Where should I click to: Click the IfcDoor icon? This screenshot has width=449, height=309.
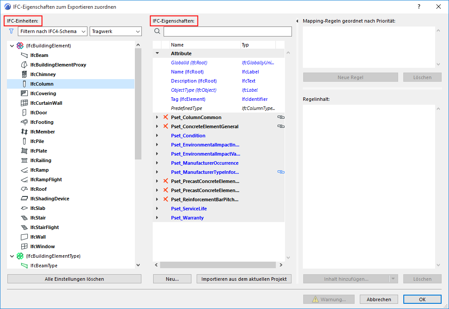click(24, 113)
